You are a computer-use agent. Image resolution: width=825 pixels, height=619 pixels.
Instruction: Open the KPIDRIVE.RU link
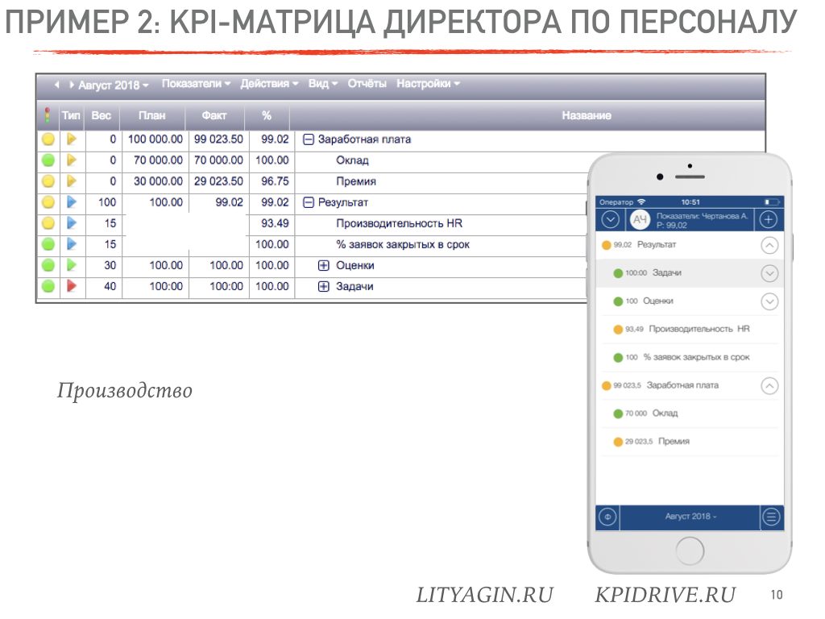665,595
